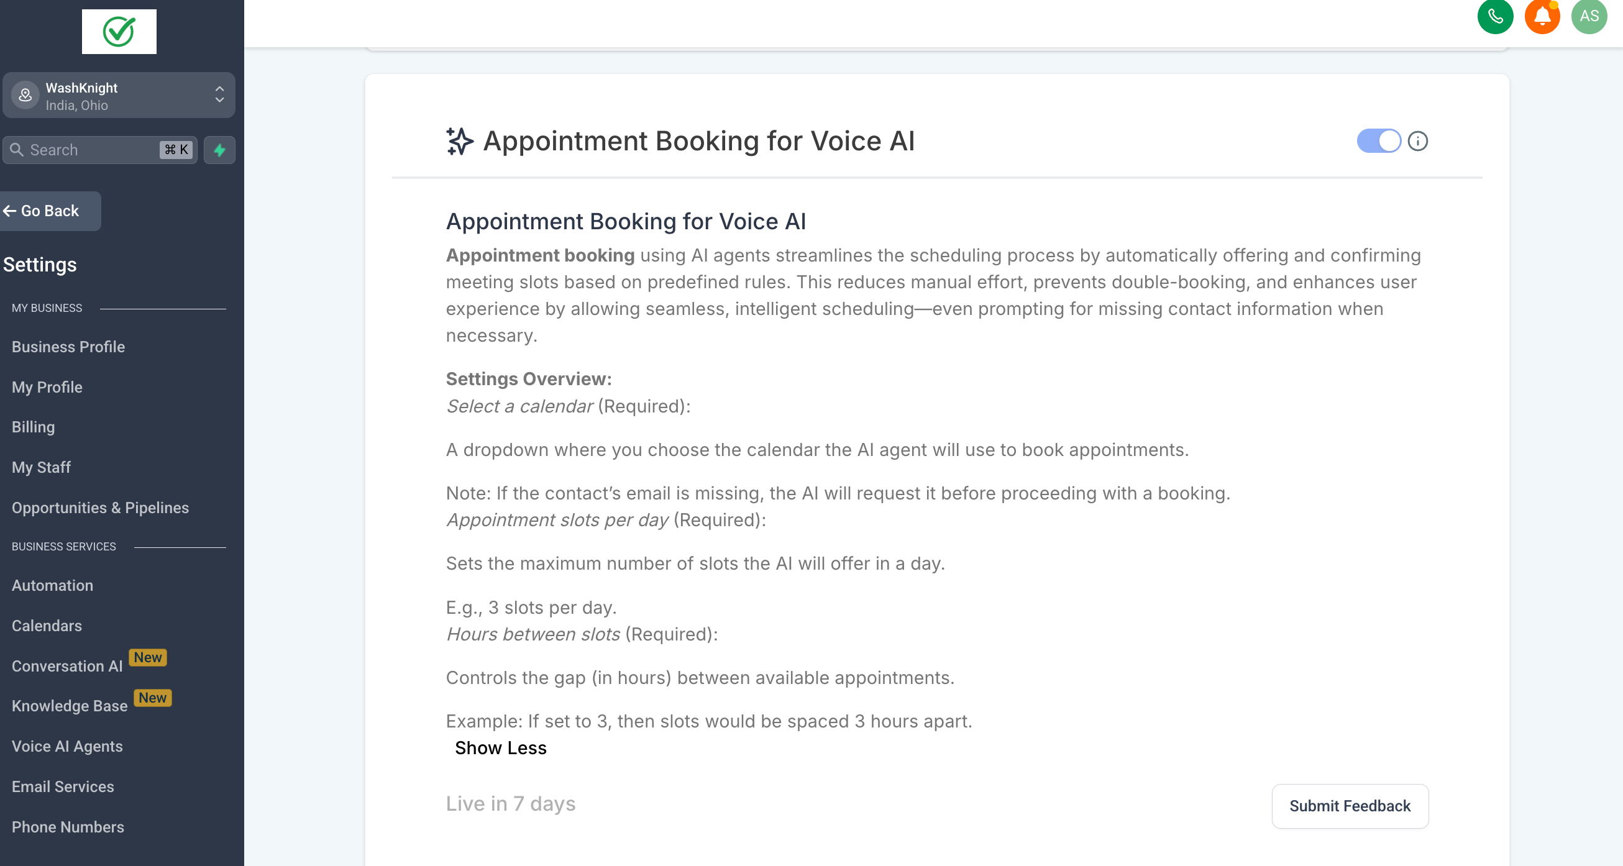Click the green phone dialer icon
Screen dimensions: 1623x866
[1494, 16]
